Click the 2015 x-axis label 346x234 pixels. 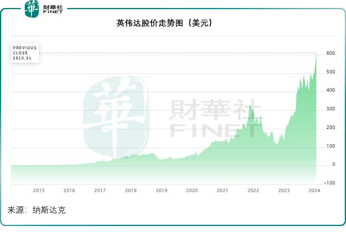point(39,190)
